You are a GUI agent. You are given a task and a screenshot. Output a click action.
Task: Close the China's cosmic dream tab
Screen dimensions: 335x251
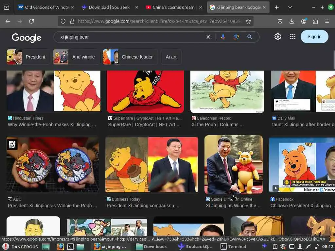pyautogui.click(x=201, y=7)
